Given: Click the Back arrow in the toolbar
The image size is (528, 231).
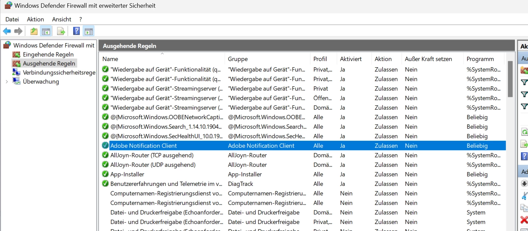Looking at the screenshot, I should click(7, 31).
